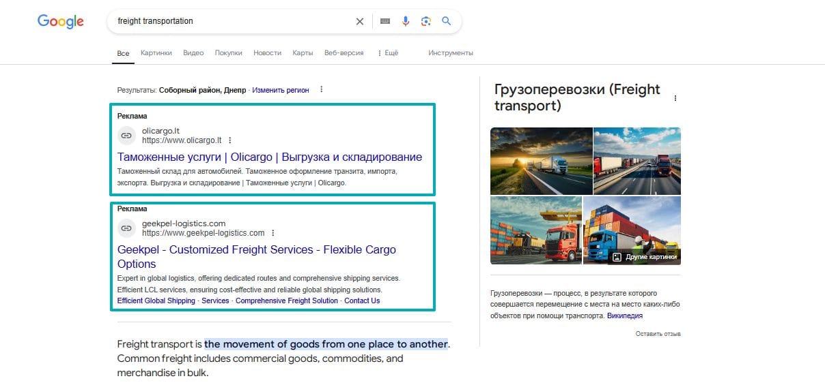825x385 pixels.
Task: Open sunset highway trucks thumbnail
Action: coord(542,161)
